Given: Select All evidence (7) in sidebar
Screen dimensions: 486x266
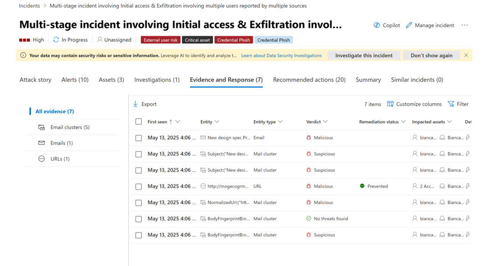Looking at the screenshot, I should pos(55,111).
